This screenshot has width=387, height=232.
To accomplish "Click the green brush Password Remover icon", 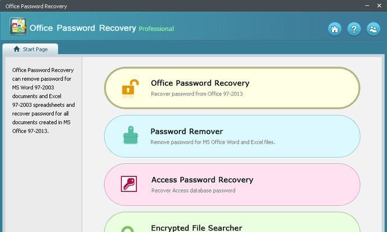I will click(131, 135).
